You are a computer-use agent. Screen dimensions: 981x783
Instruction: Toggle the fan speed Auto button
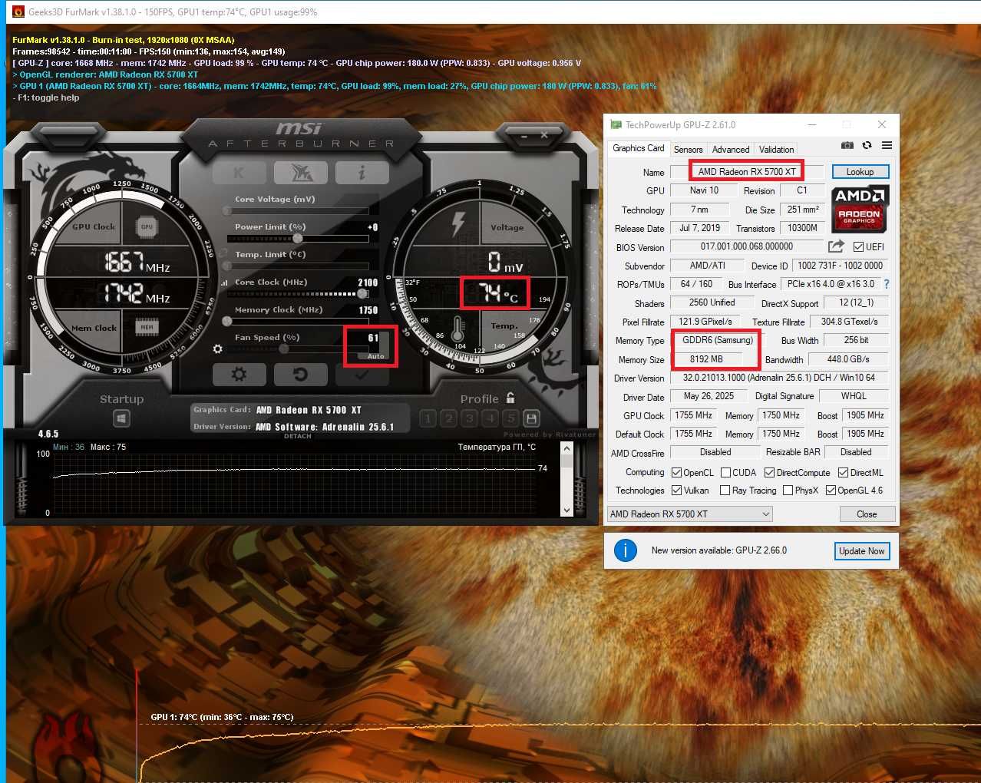[375, 356]
